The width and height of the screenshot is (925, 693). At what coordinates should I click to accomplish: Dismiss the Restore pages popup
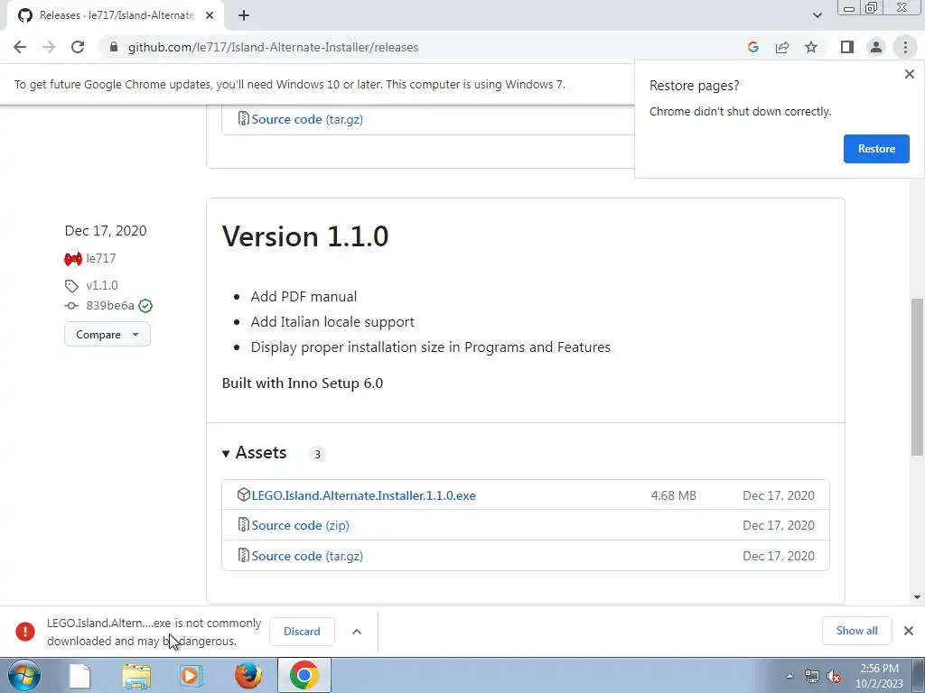point(909,74)
